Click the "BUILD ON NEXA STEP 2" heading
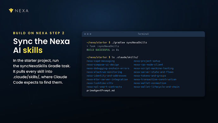This screenshot has width=218, height=123. click(39, 33)
